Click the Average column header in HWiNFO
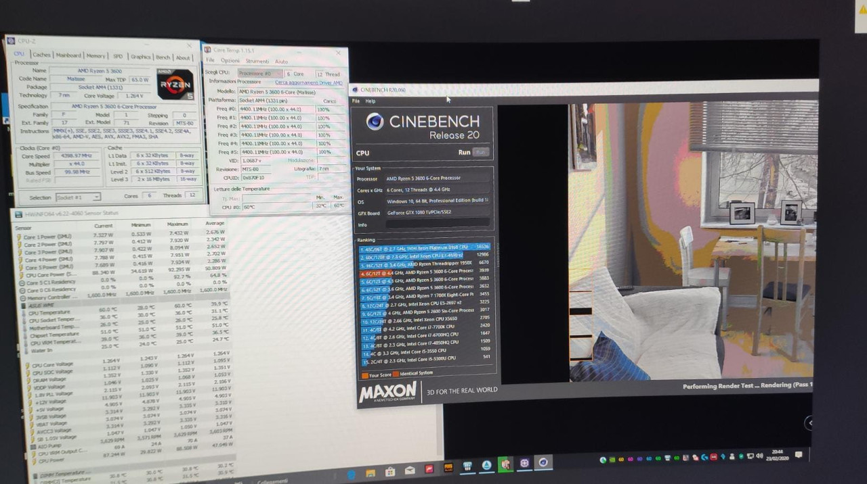Screen dimensions: 867x484 (214, 224)
